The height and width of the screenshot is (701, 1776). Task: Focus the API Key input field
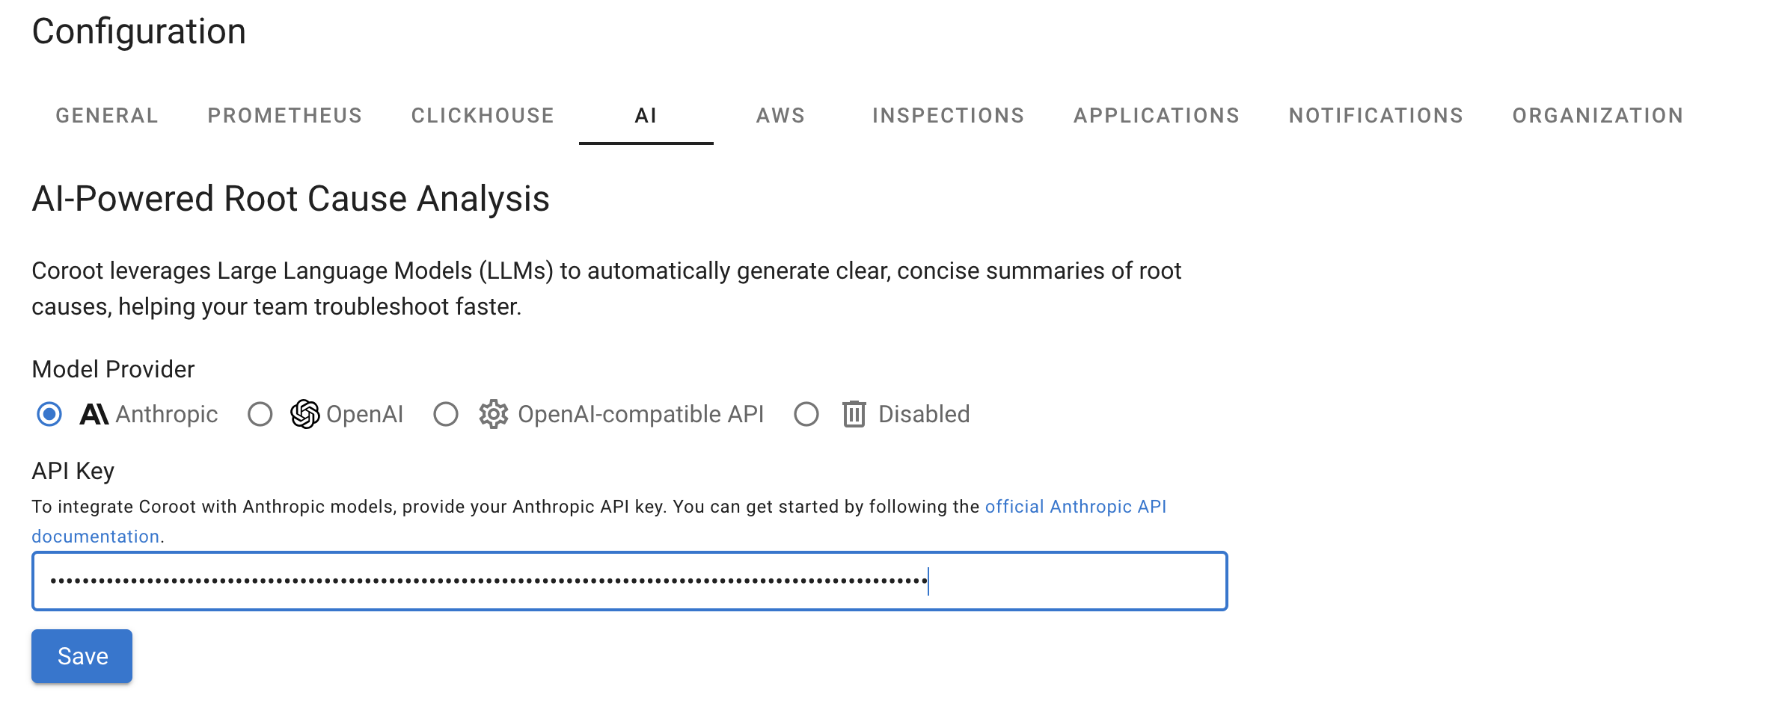tap(629, 581)
